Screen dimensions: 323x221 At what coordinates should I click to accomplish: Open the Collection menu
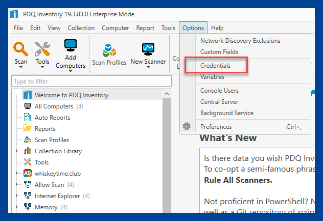pyautogui.click(x=81, y=27)
